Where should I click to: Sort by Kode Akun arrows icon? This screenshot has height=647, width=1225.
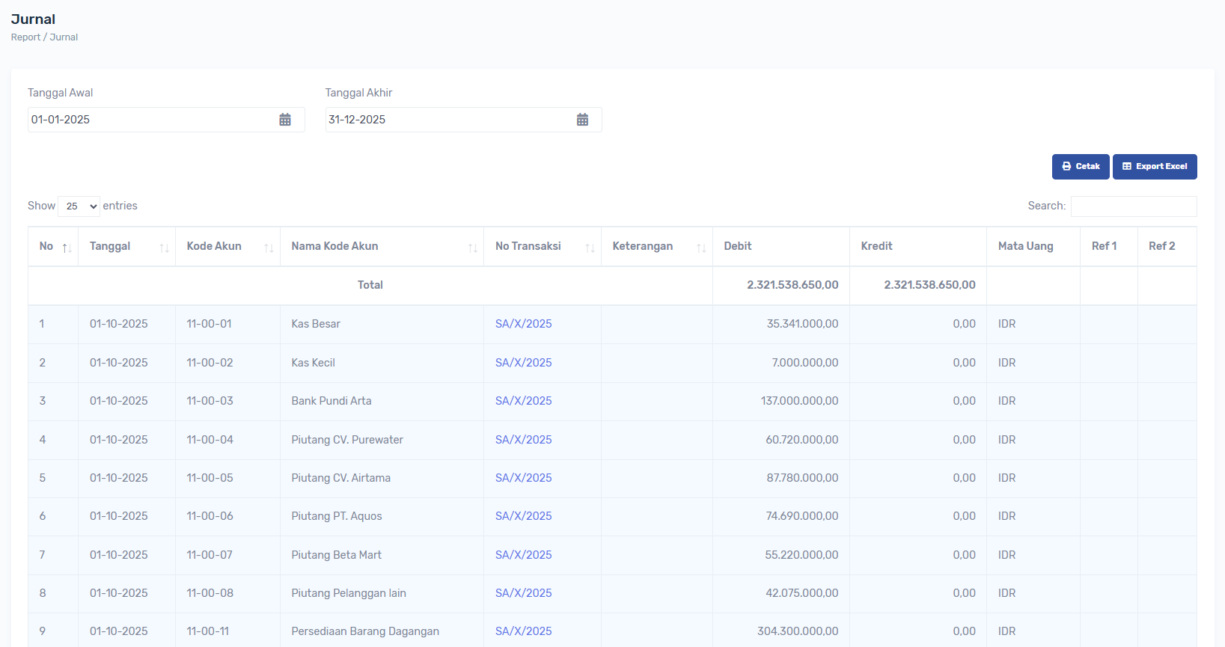coord(269,248)
